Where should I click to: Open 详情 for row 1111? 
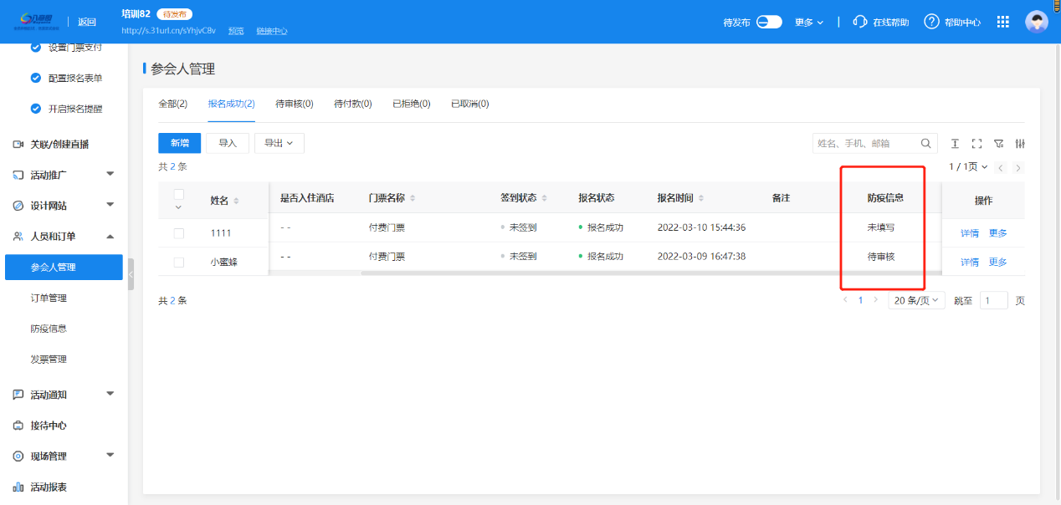coord(970,233)
